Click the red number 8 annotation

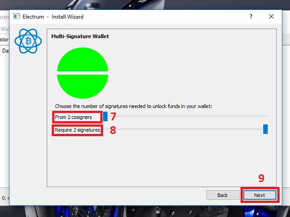point(113,130)
